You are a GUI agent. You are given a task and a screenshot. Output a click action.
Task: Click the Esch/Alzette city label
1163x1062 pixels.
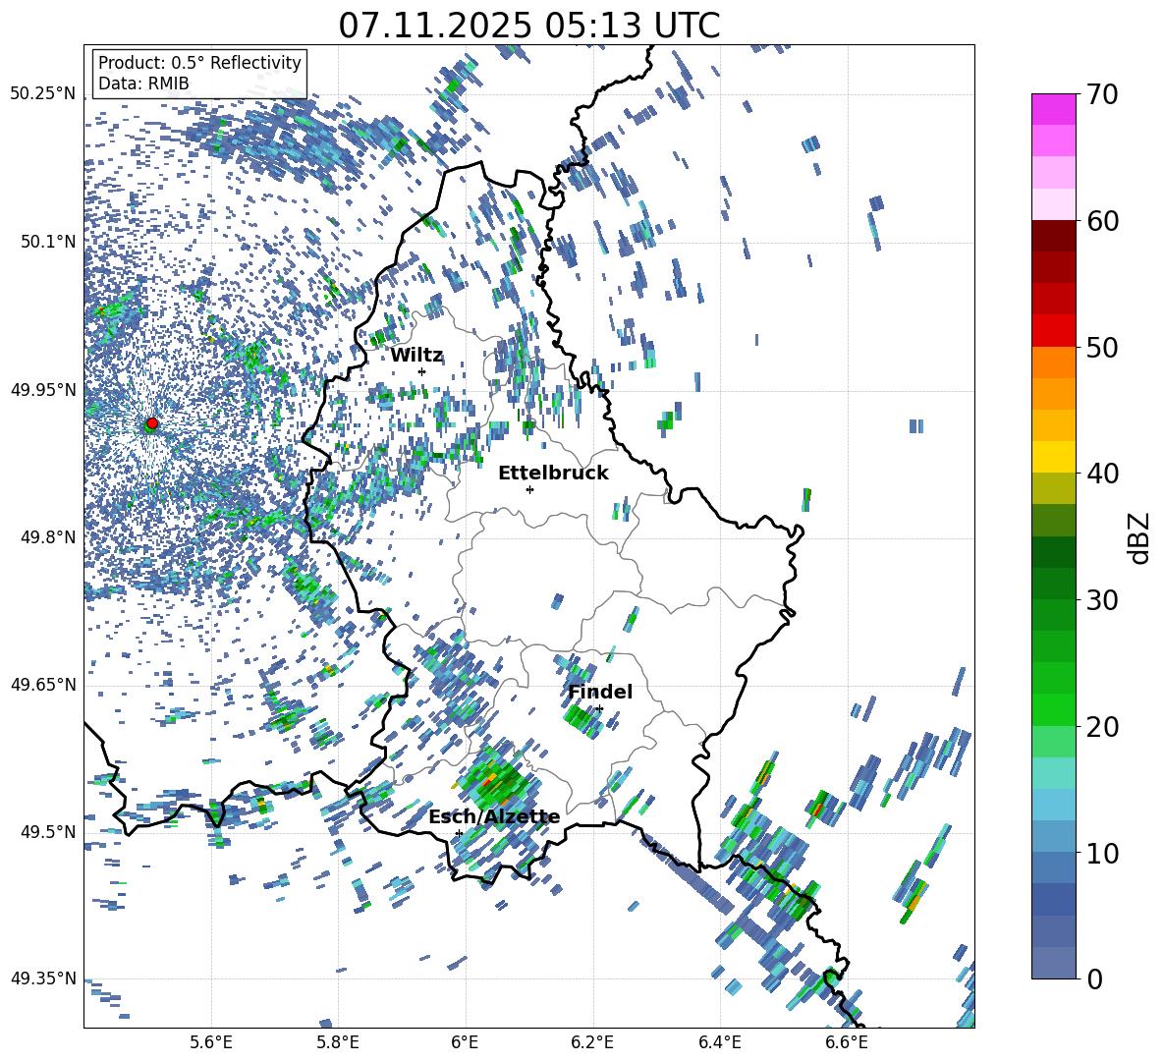[x=494, y=816]
